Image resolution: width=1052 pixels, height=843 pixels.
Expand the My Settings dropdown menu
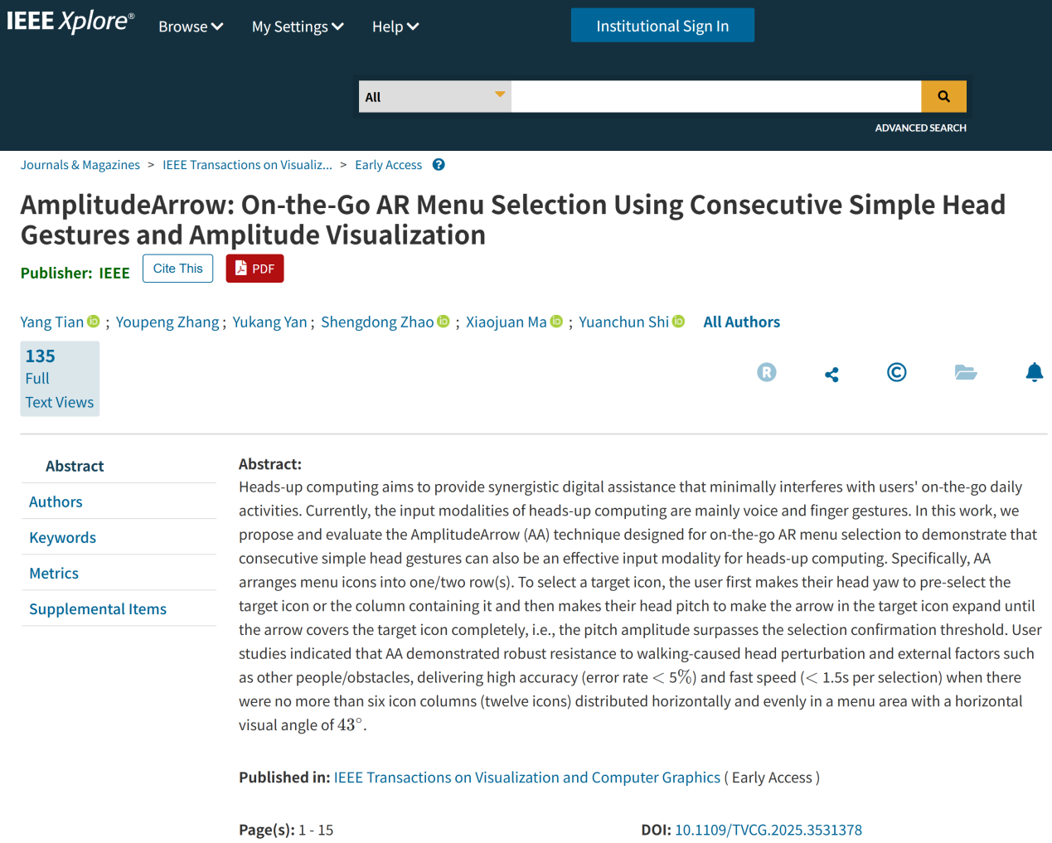298,27
